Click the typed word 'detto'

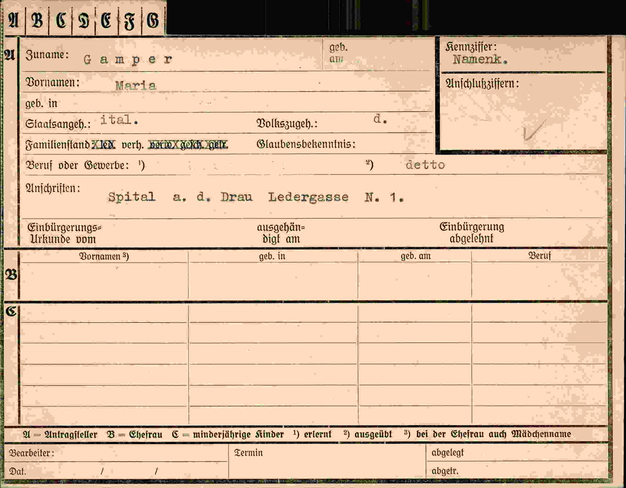425,165
